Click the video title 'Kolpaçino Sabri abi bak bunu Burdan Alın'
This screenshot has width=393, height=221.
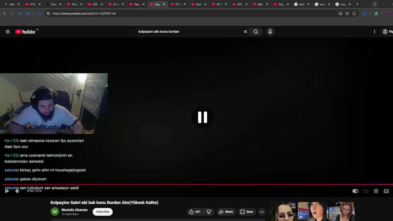[104, 203]
